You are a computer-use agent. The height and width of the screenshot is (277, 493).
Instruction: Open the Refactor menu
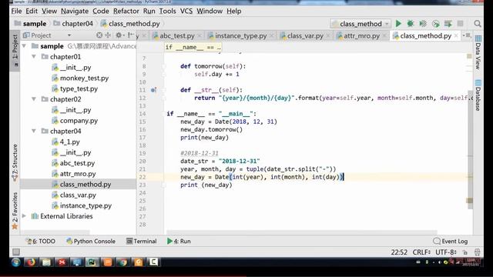[126, 11]
